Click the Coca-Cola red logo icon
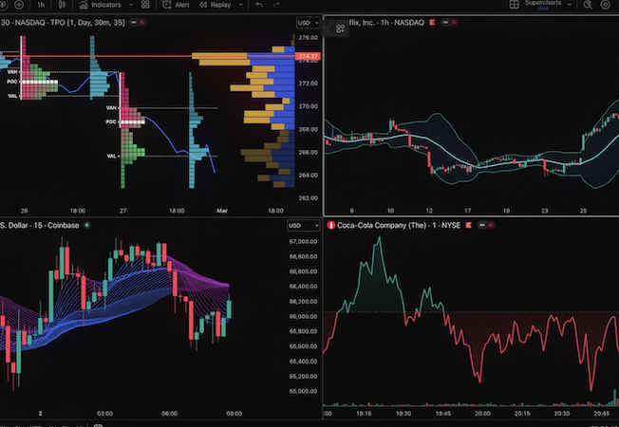 [x=331, y=225]
